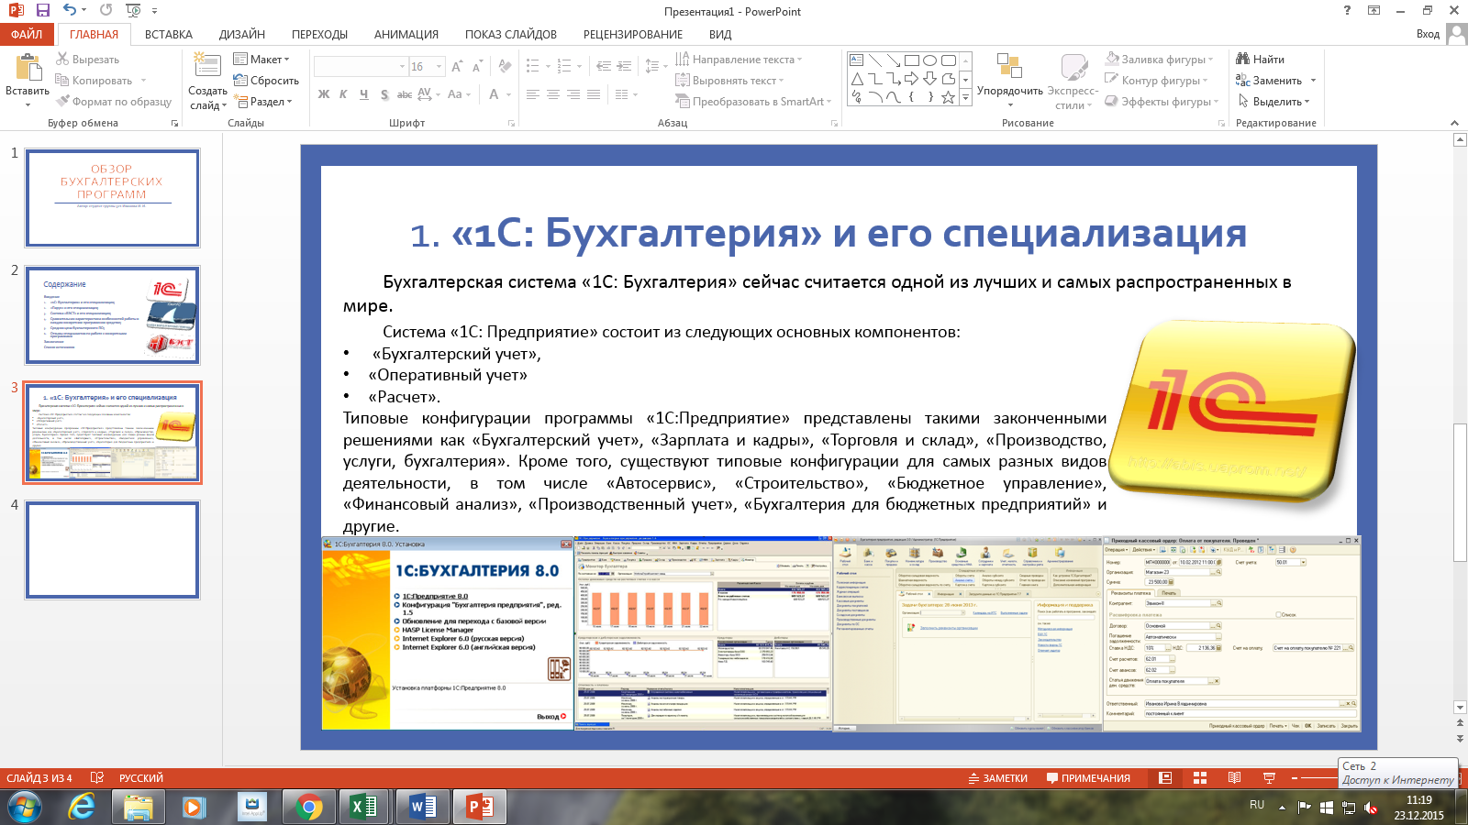Image resolution: width=1468 pixels, height=825 pixels.
Task: Open Excel from Windows taskbar
Action: click(364, 807)
